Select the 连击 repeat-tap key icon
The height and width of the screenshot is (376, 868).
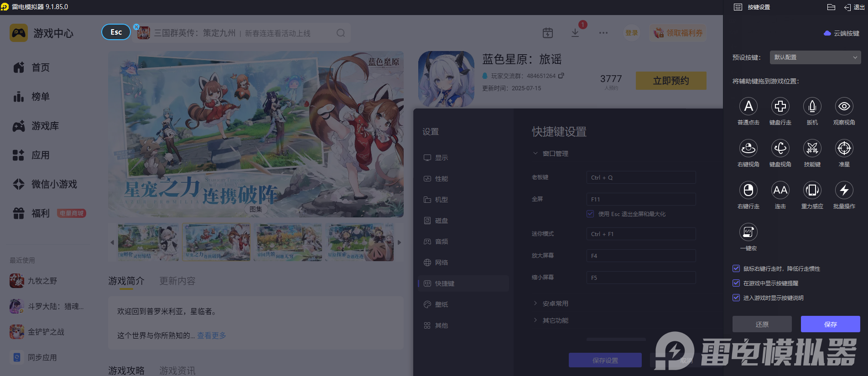click(780, 190)
